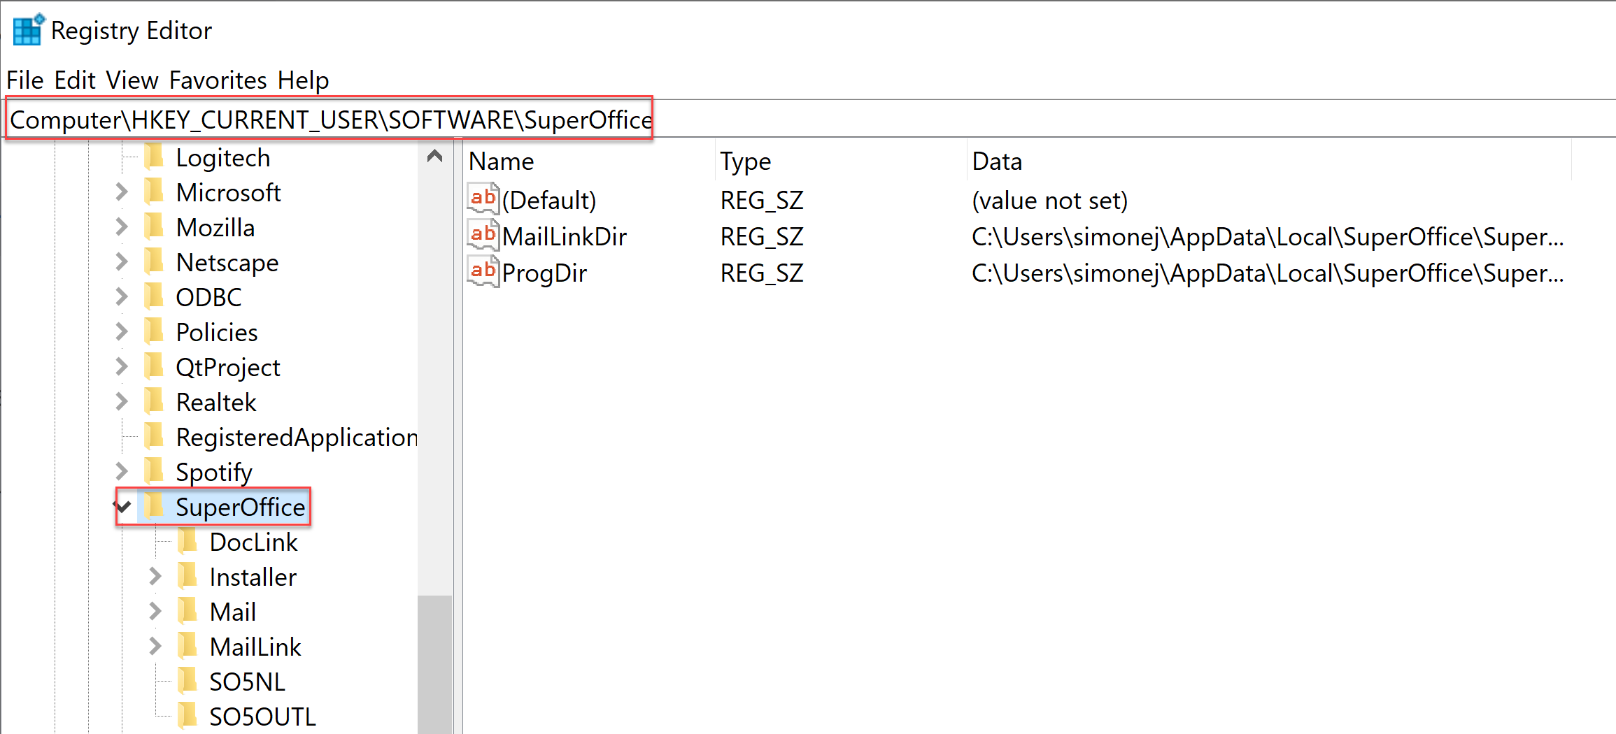The height and width of the screenshot is (734, 1616).
Task: Open the Favorites menu
Action: pyautogui.click(x=218, y=80)
